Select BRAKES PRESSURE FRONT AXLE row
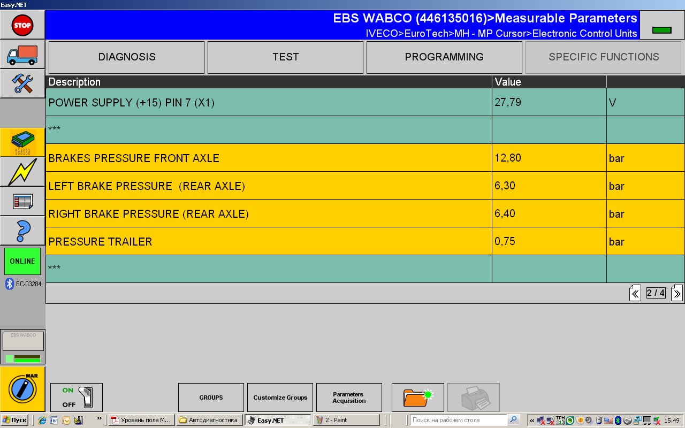This screenshot has height=428, width=685. point(365,158)
